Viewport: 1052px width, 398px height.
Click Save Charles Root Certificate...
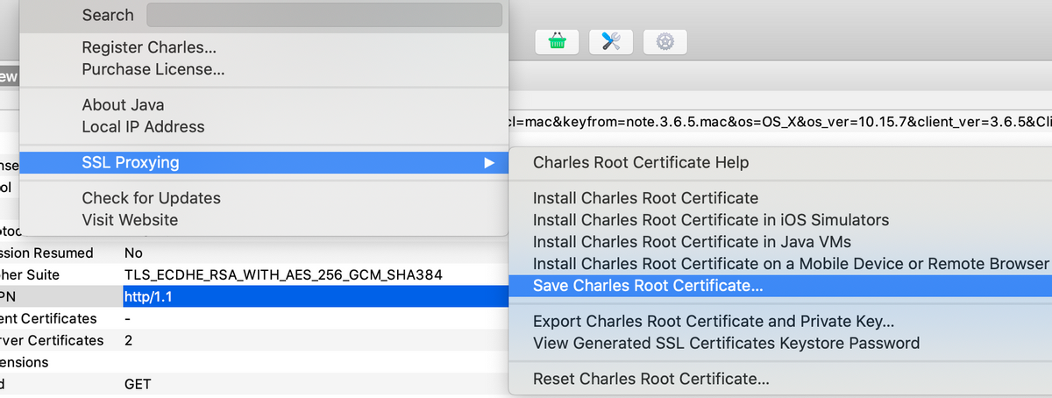click(648, 286)
